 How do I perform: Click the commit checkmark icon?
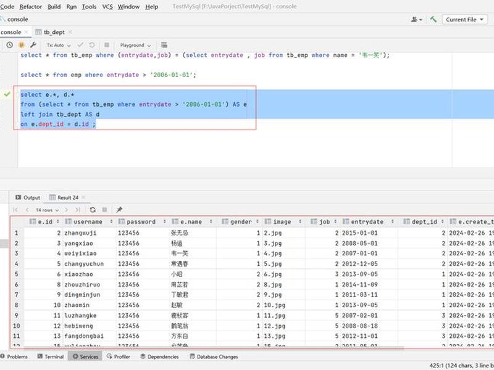(x=80, y=44)
